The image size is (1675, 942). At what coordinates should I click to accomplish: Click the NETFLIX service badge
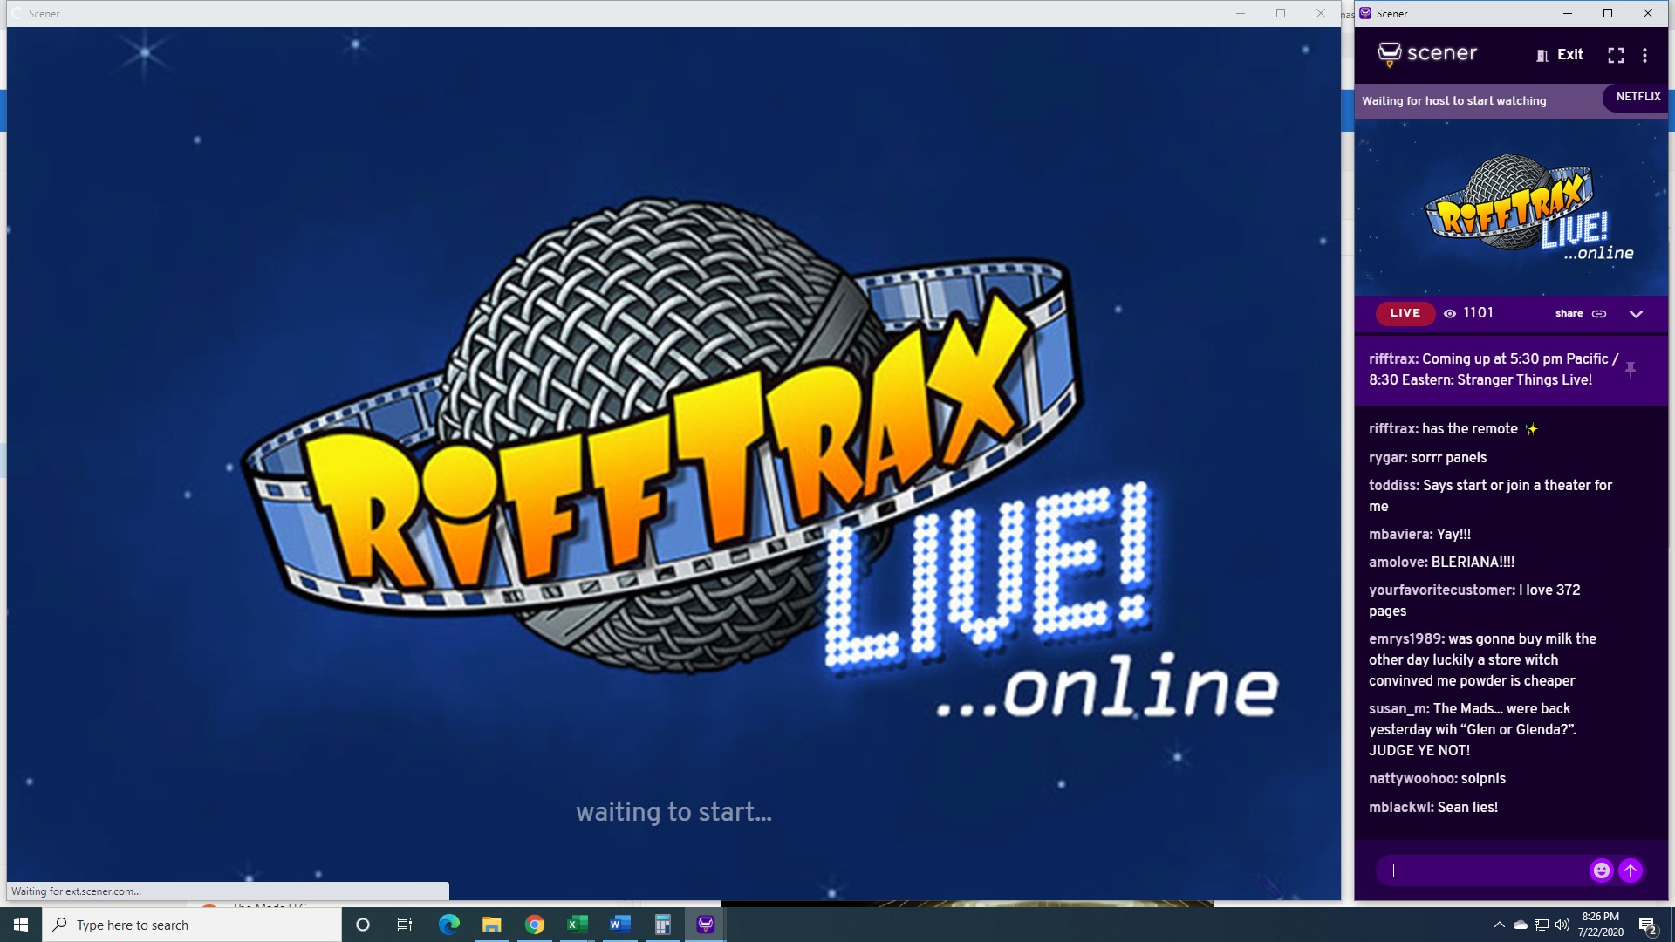1637,97
